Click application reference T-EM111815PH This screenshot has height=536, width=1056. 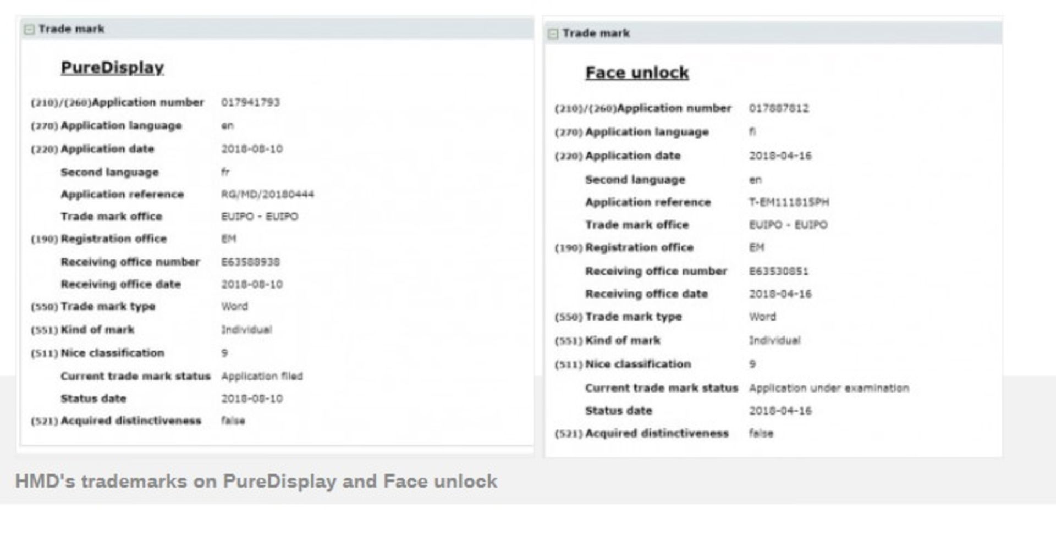789,202
